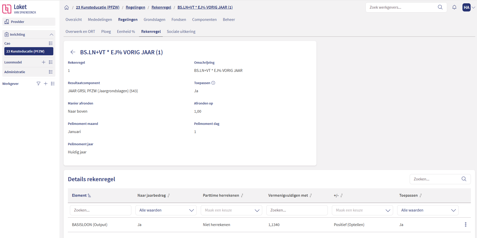
Task: Follow the 23 Kunsteducatie (PFZW) breadcrumb link
Action: pos(98,7)
